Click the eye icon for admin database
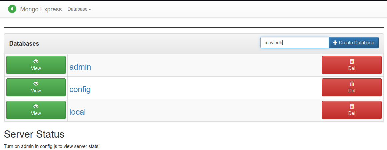Viewport: 387px width, 150px height. pyautogui.click(x=36, y=61)
